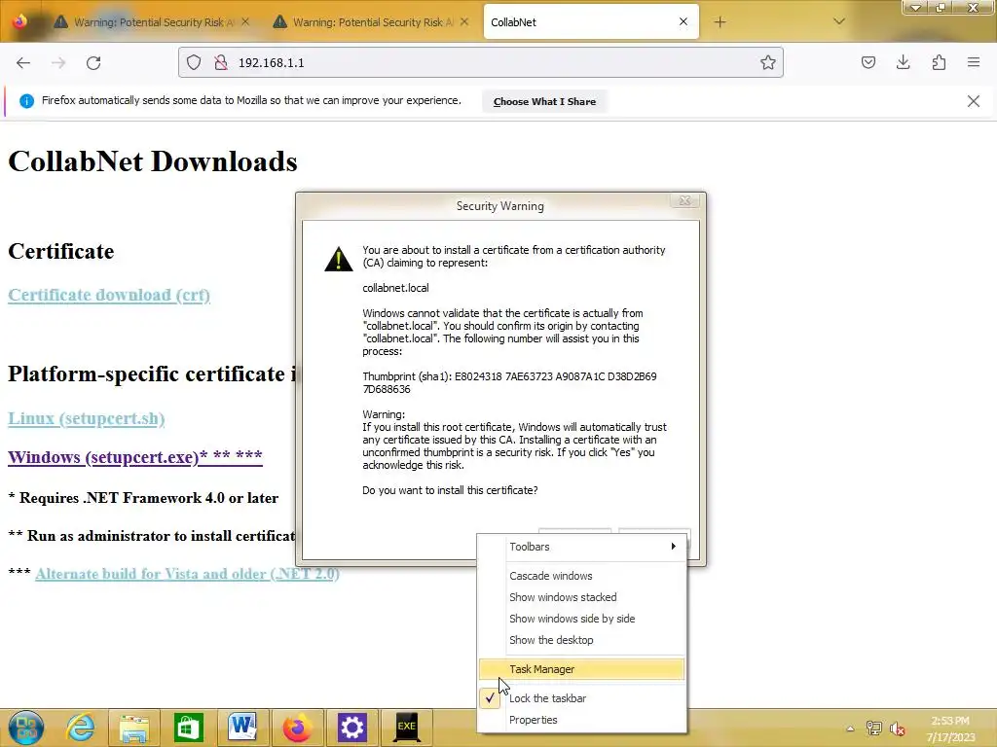The height and width of the screenshot is (747, 997).
Task: Click the Toolbars submenu arrow
Action: 674,547
